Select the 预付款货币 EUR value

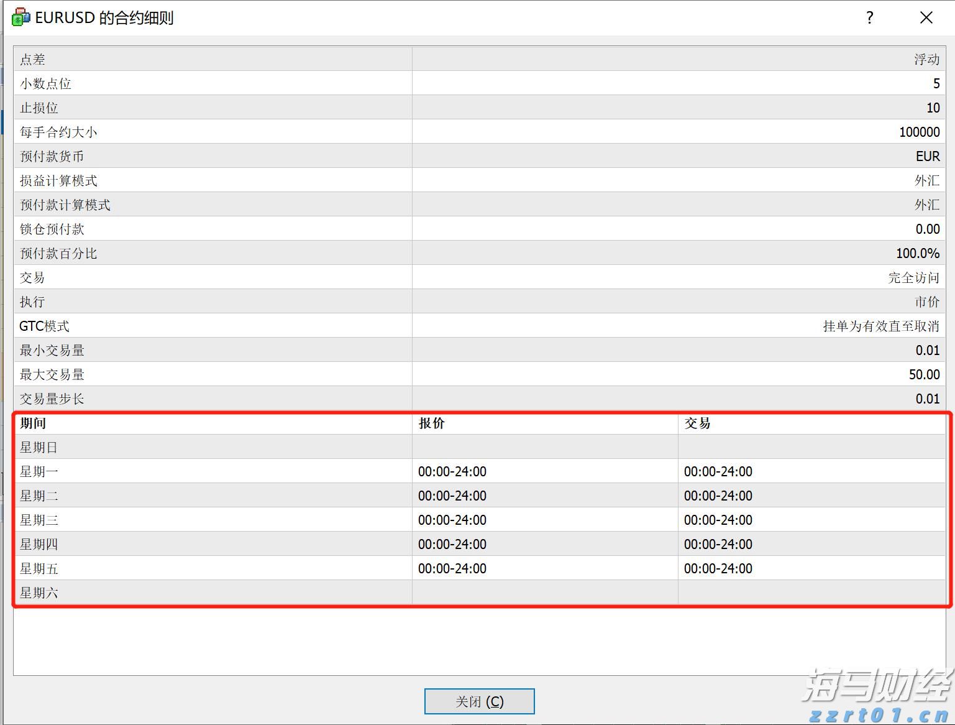pos(926,156)
